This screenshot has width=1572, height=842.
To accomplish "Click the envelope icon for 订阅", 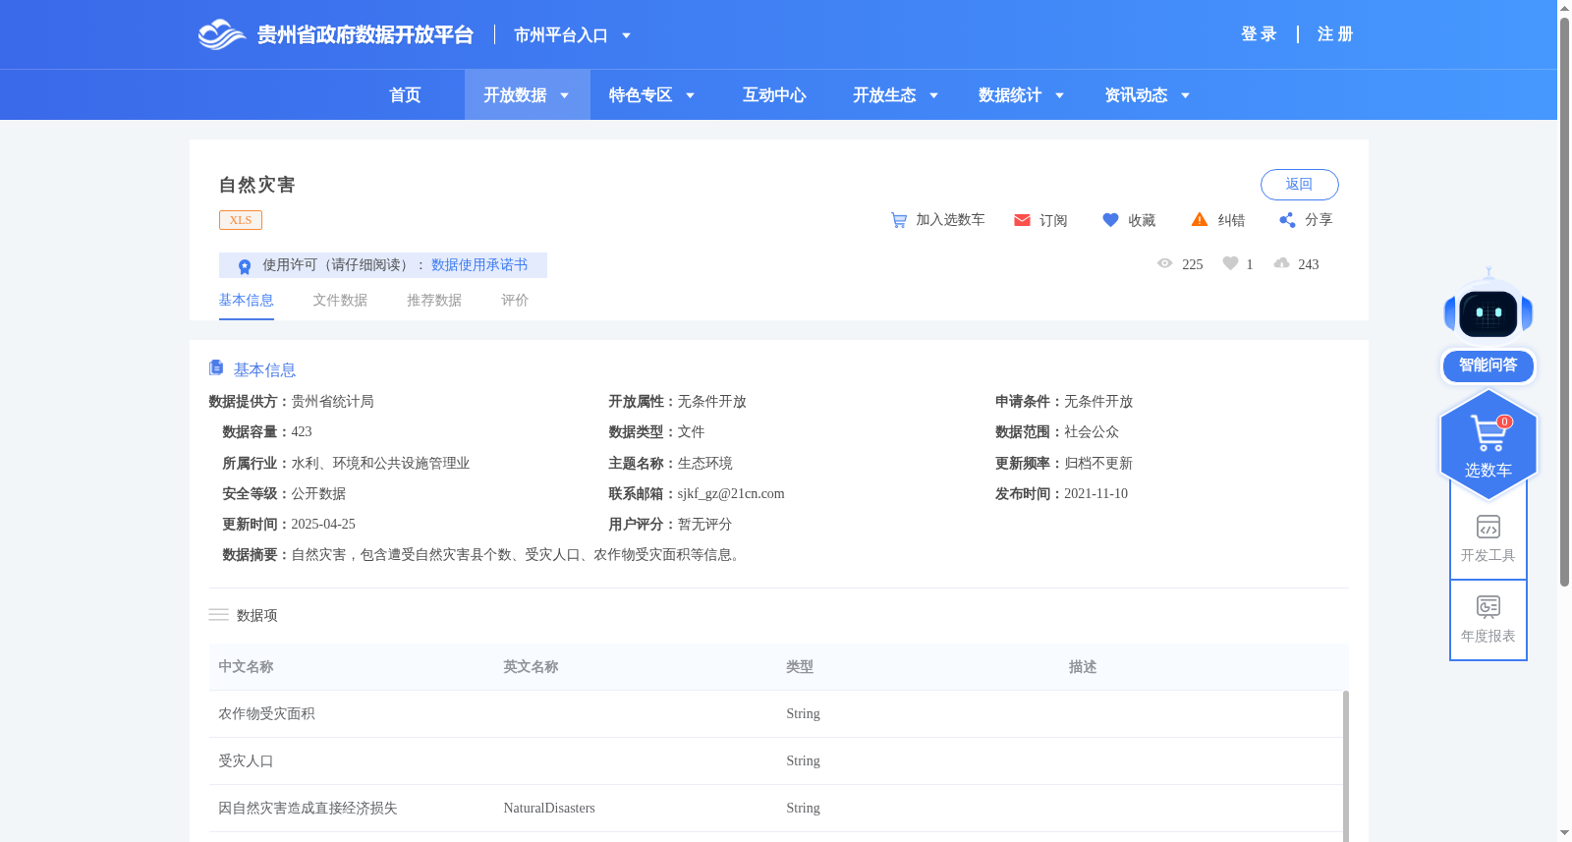I will click(1022, 220).
